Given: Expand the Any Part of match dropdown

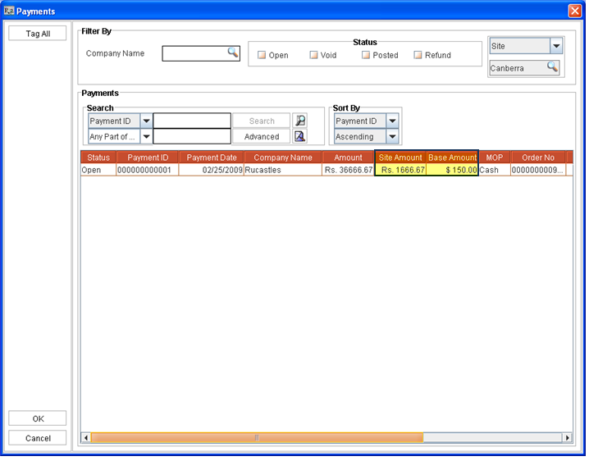Looking at the screenshot, I should (146, 136).
